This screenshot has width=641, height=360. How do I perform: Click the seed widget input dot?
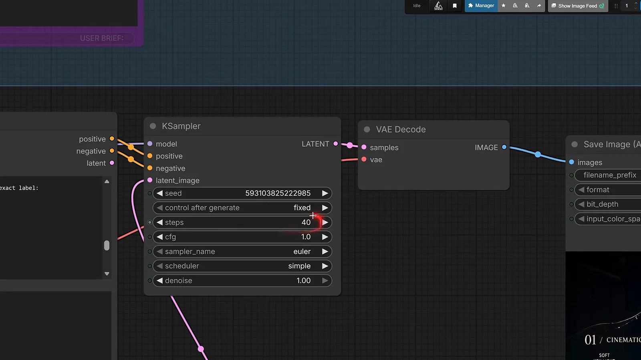pos(150,193)
